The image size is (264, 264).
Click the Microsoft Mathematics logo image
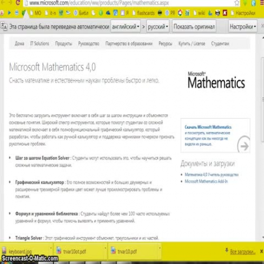pyautogui.click(x=216, y=80)
